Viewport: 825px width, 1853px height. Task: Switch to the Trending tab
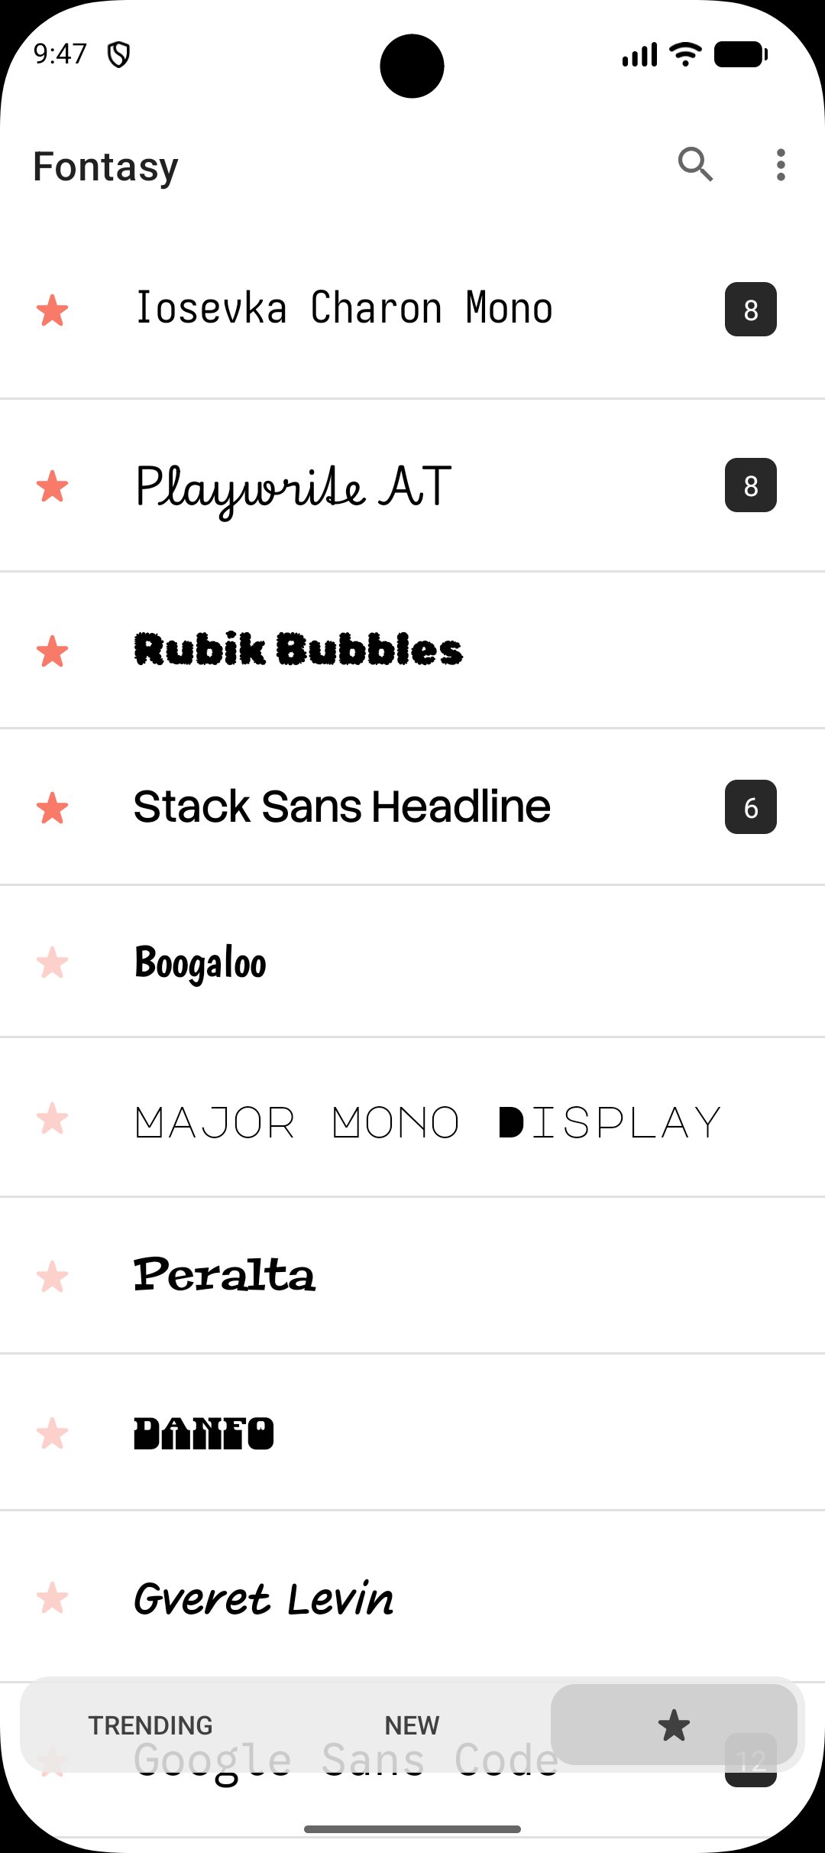[150, 1725]
